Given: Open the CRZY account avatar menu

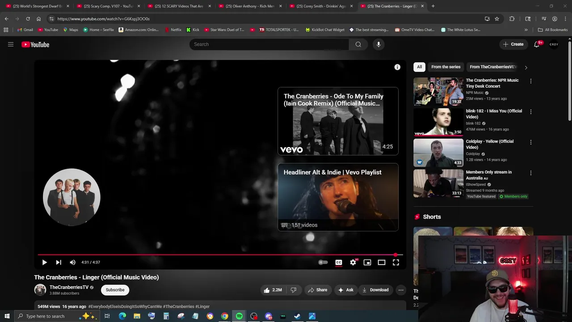Looking at the screenshot, I should [x=554, y=44].
